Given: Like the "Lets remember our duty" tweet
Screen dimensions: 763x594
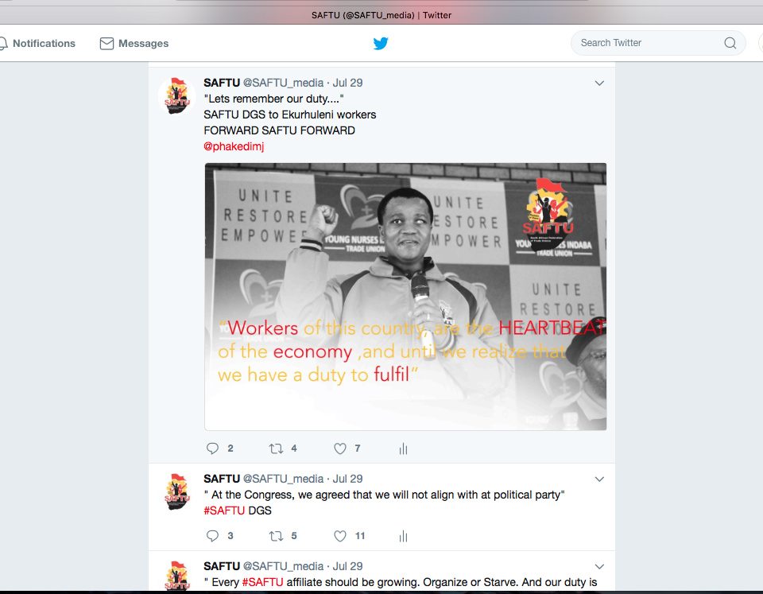Looking at the screenshot, I should [x=340, y=448].
